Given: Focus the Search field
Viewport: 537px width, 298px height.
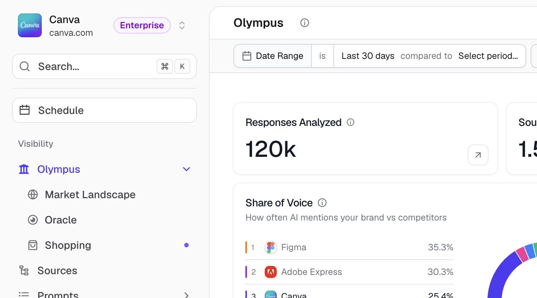Looking at the screenshot, I should coord(104,66).
